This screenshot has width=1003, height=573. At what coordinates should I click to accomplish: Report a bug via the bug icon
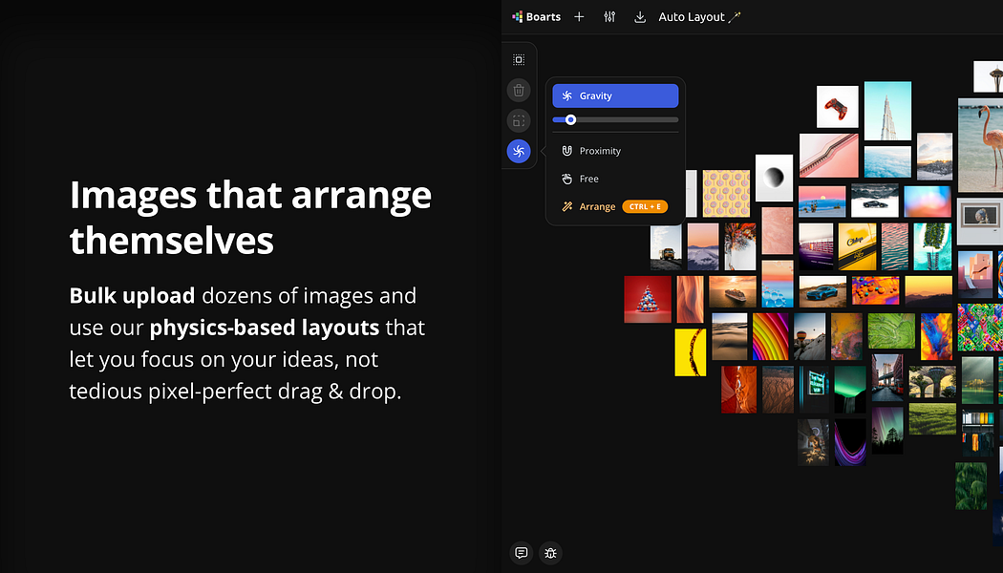[x=550, y=552]
